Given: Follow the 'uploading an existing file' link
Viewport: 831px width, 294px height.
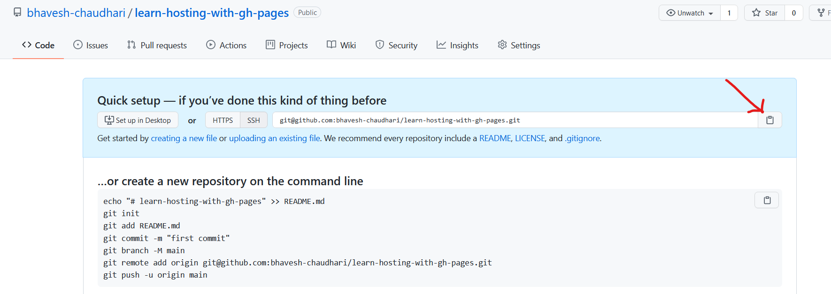Looking at the screenshot, I should tap(275, 138).
